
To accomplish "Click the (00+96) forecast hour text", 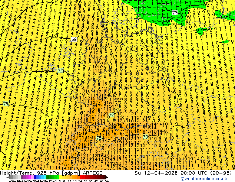I will tap(222, 173).
